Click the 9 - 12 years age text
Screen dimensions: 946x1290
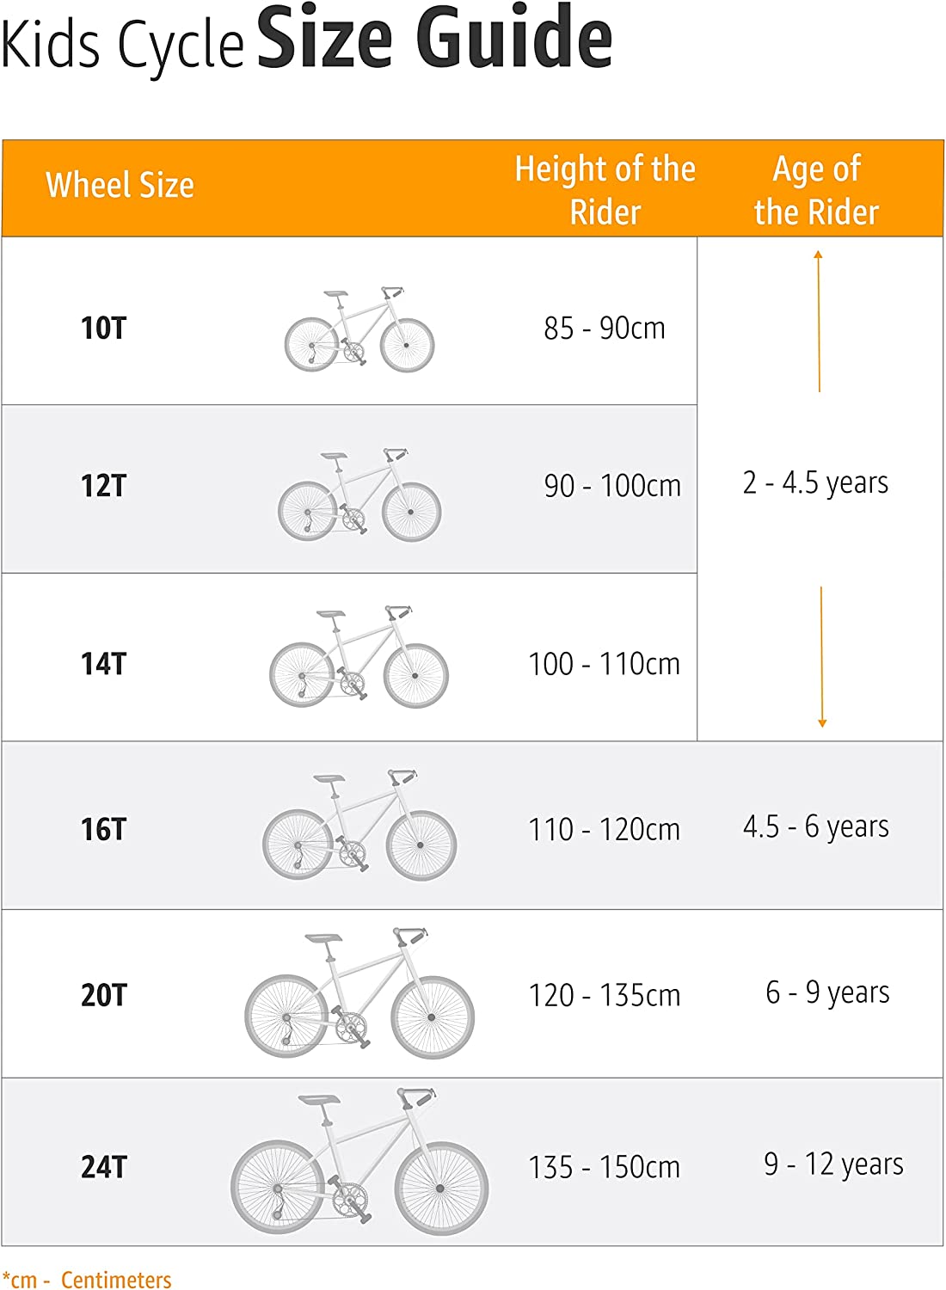click(833, 1164)
